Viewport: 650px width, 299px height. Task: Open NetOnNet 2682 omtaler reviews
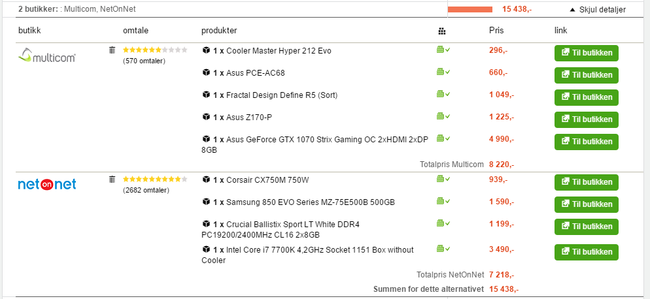pyautogui.click(x=146, y=191)
